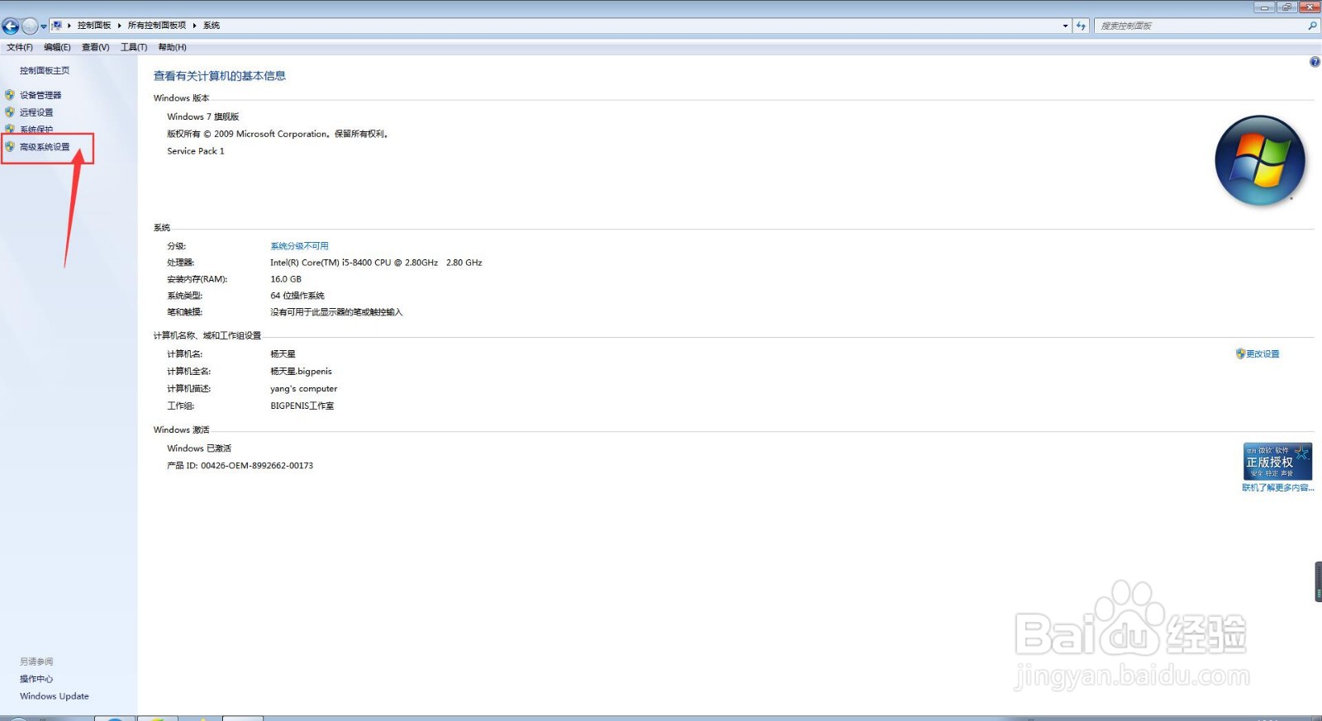Expand the arrow after 控制面板 breadcrumb
Screen dimensions: 1322x721
pos(120,26)
